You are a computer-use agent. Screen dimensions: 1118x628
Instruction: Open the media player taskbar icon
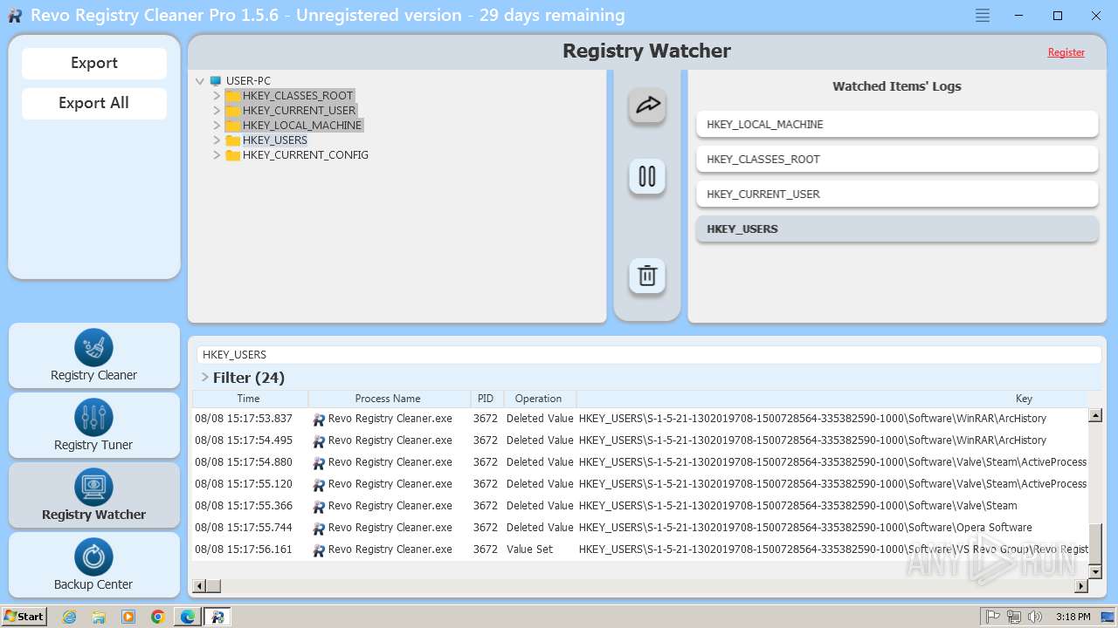(128, 617)
